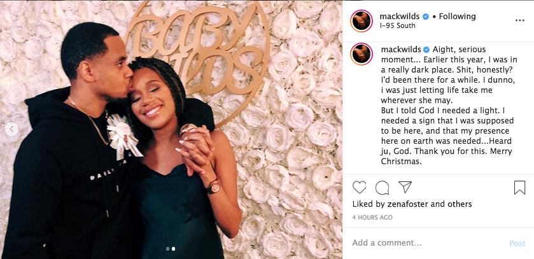Share the post using the paper plane icon

coord(405,187)
